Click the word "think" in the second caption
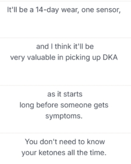 coord(63,47)
